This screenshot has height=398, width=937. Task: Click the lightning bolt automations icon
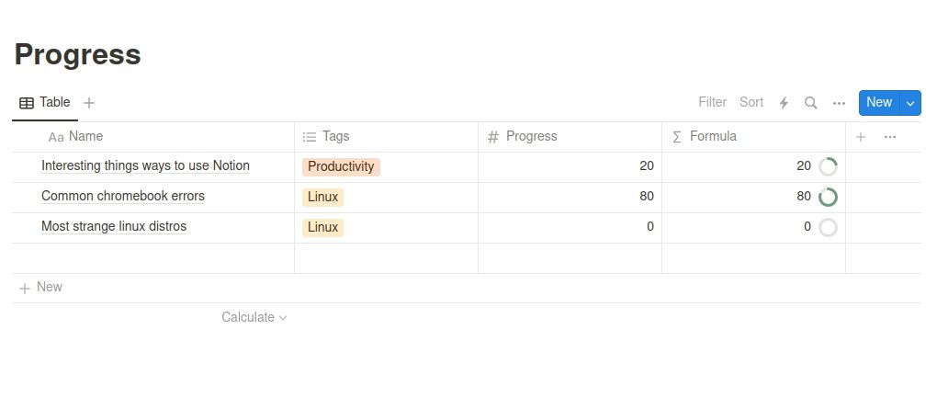pyautogui.click(x=784, y=103)
